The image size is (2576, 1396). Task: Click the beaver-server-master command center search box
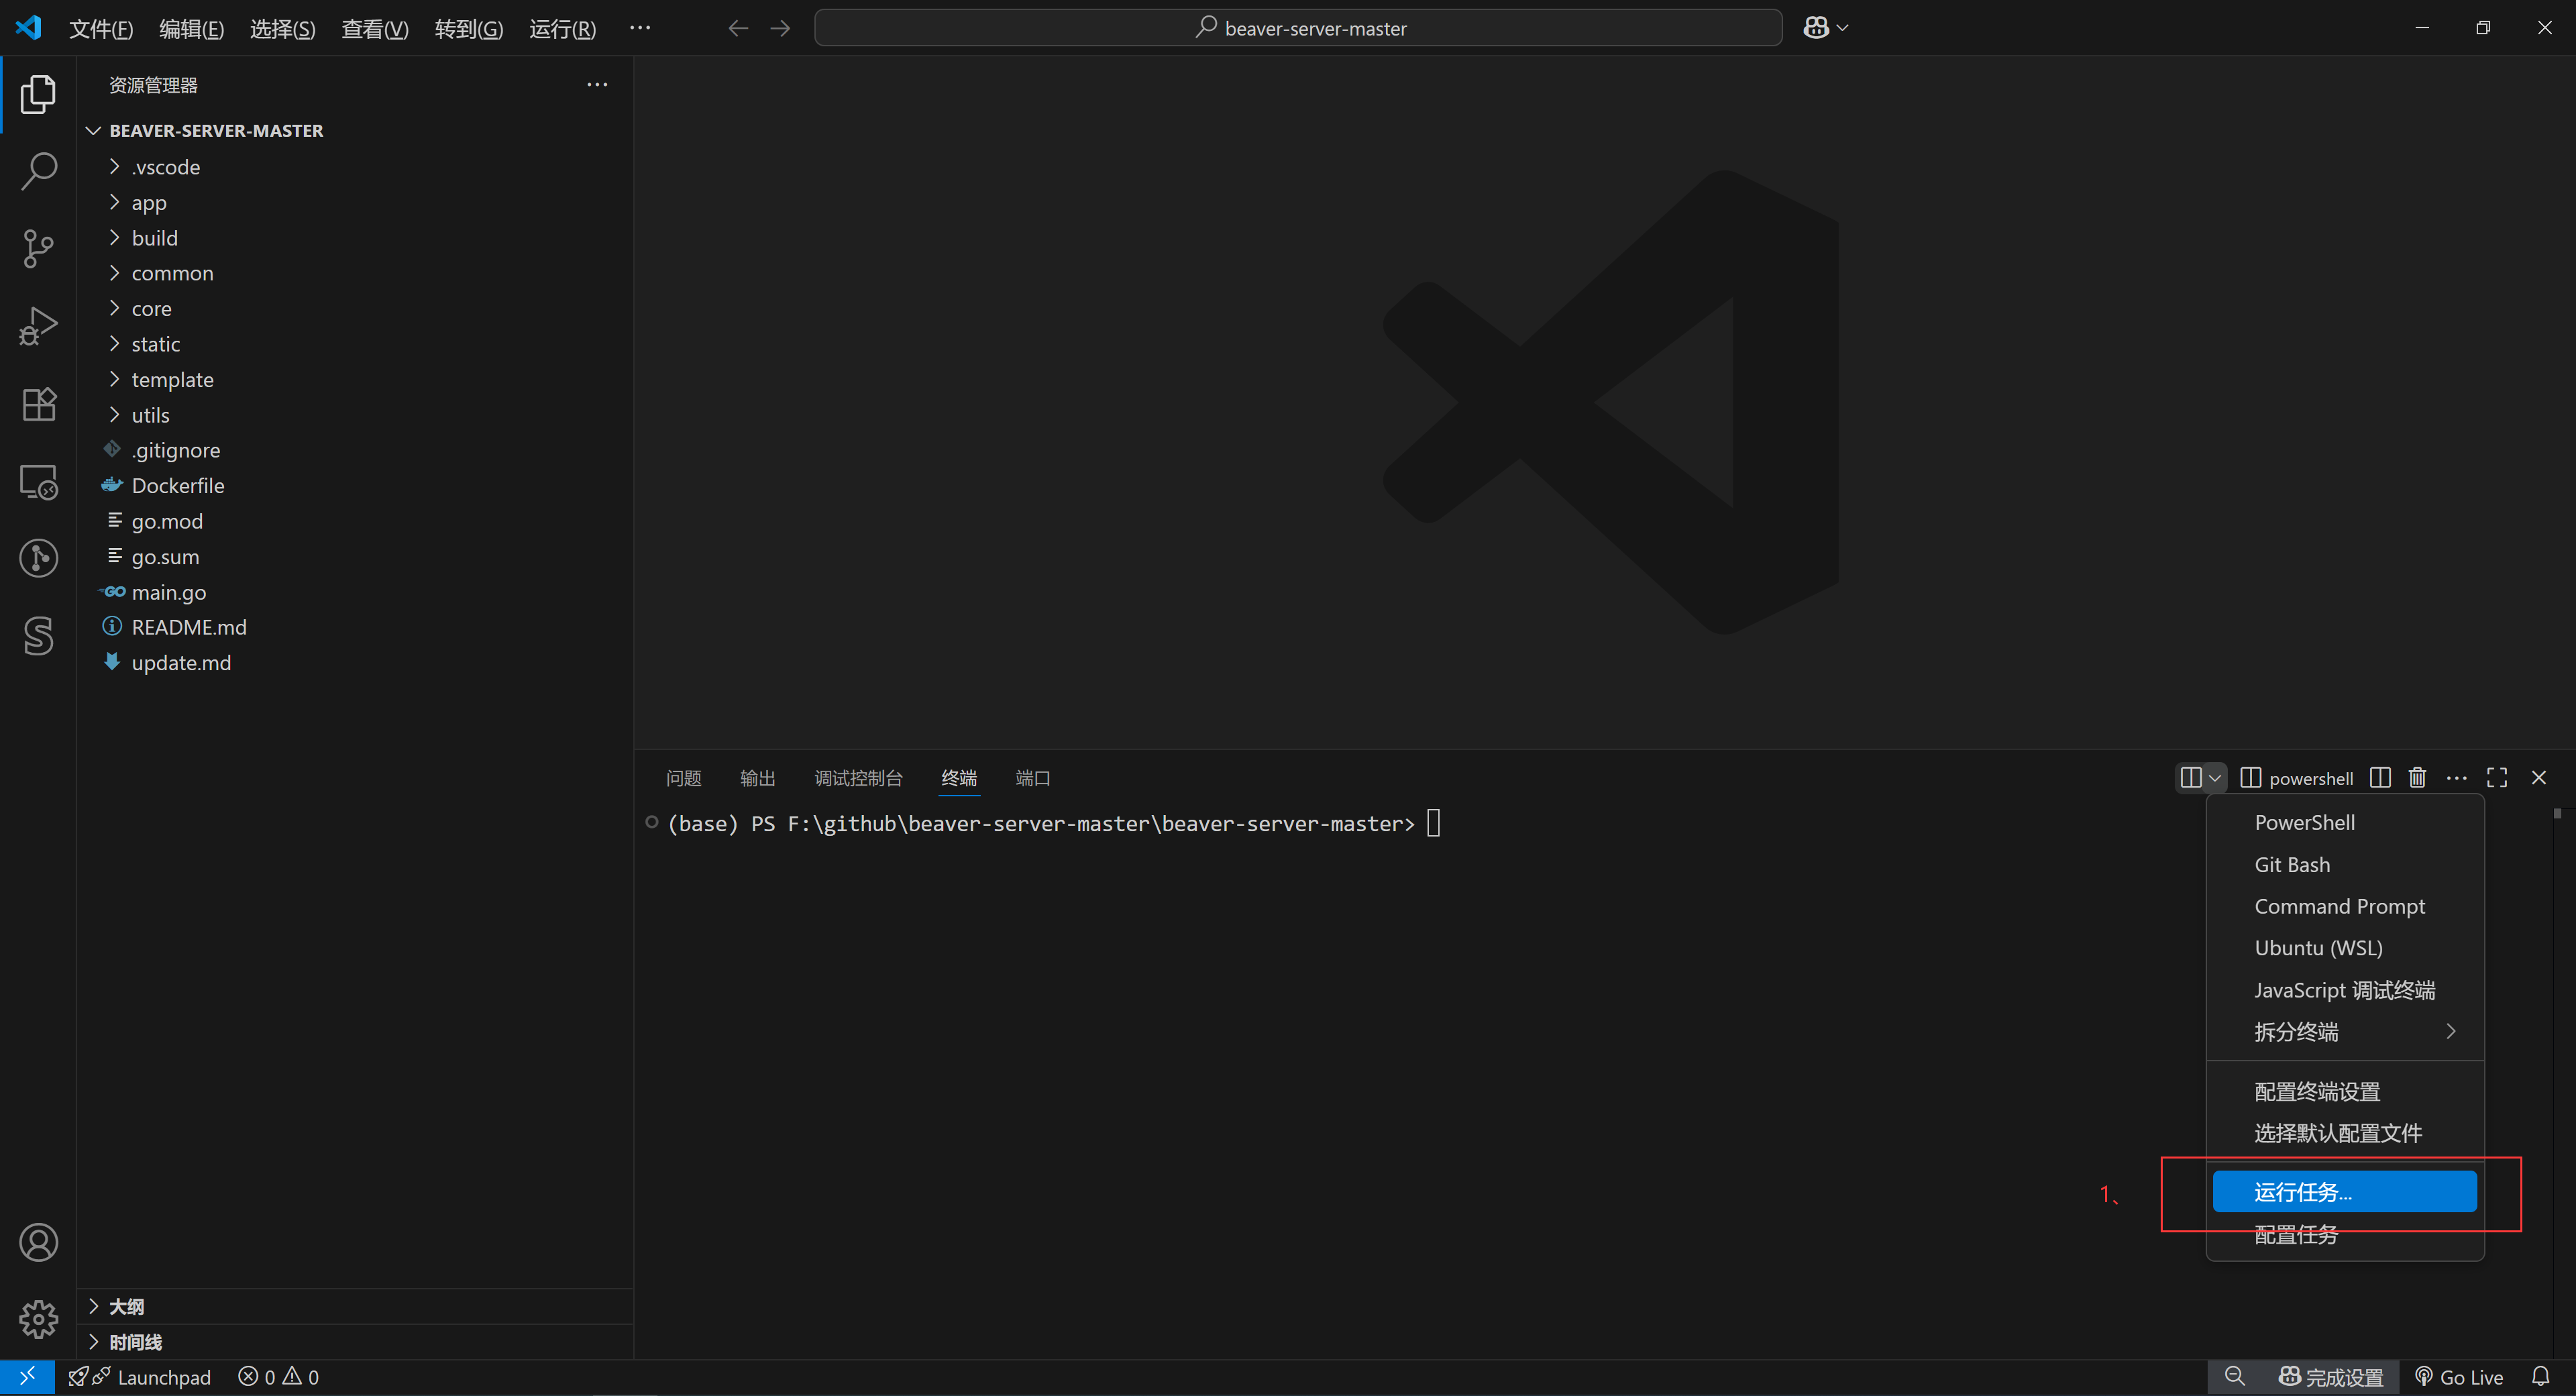[1298, 28]
